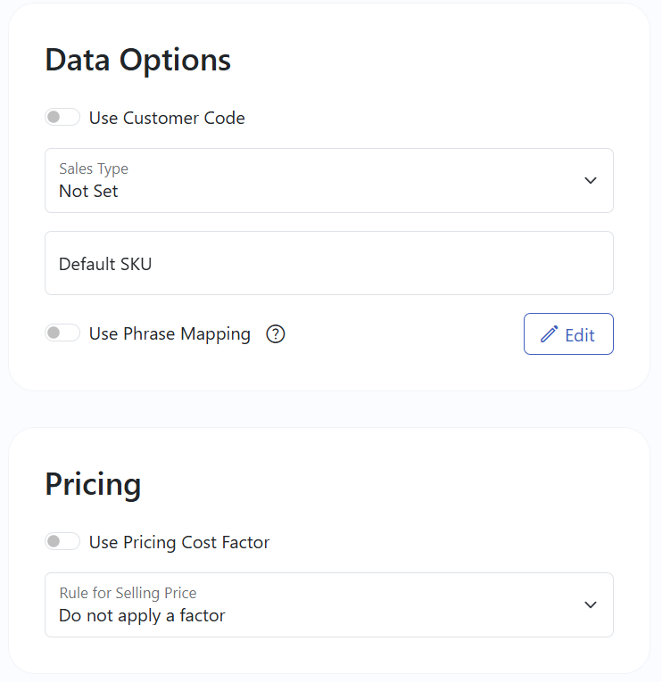Click the pencil icon in the Edit button

[550, 334]
